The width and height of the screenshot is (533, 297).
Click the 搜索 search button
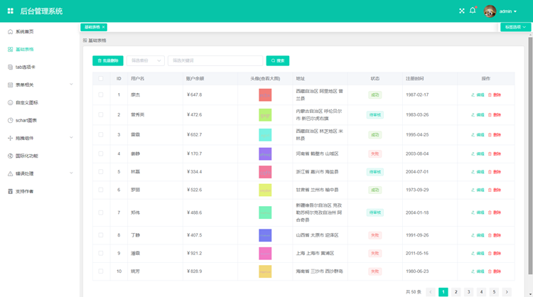(x=278, y=61)
